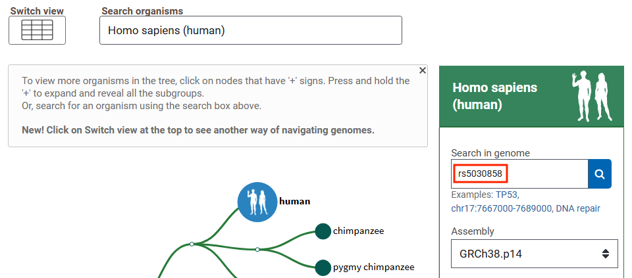Open the DNA repair example link
Viewport: 632px width, 278px height.
click(x=578, y=208)
